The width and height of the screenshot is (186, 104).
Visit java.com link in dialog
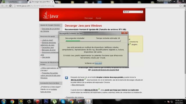click(98, 63)
